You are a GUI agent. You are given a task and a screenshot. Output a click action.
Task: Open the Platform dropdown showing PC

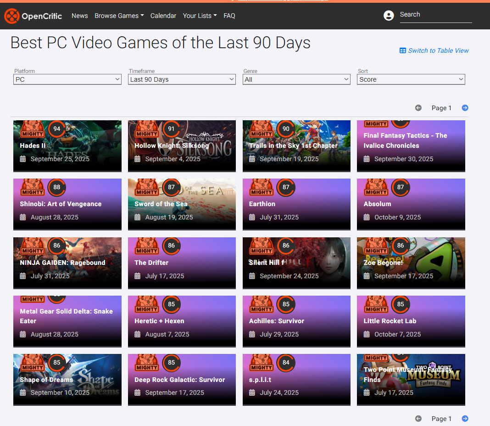[x=67, y=79]
